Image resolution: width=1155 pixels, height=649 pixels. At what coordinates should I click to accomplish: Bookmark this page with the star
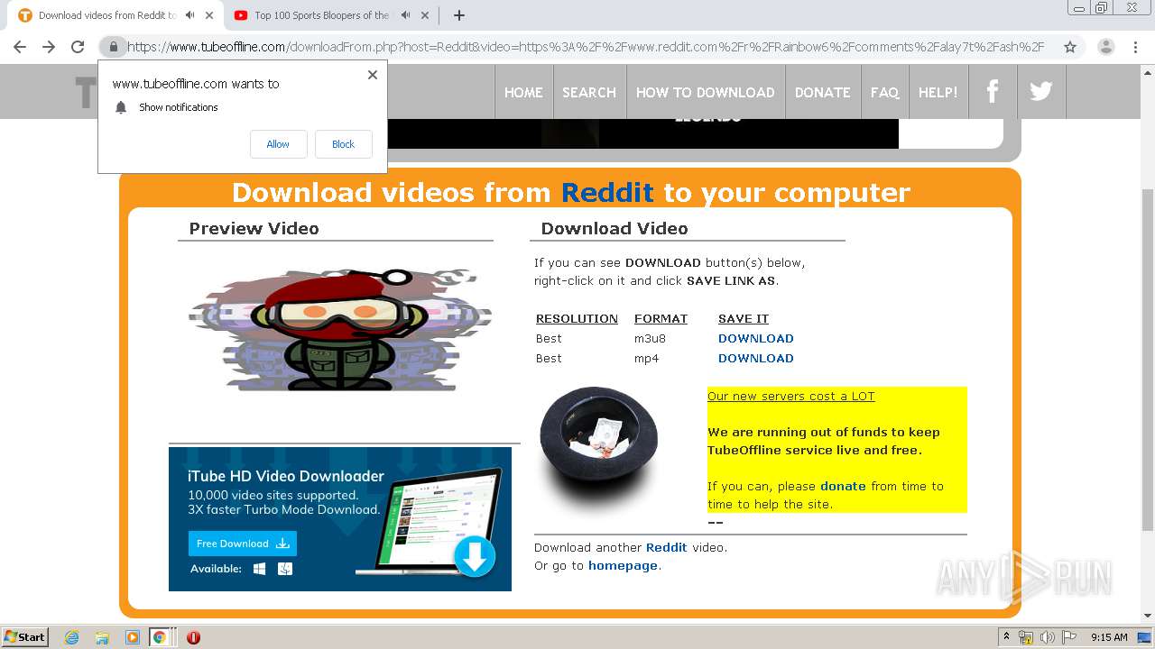point(1070,47)
